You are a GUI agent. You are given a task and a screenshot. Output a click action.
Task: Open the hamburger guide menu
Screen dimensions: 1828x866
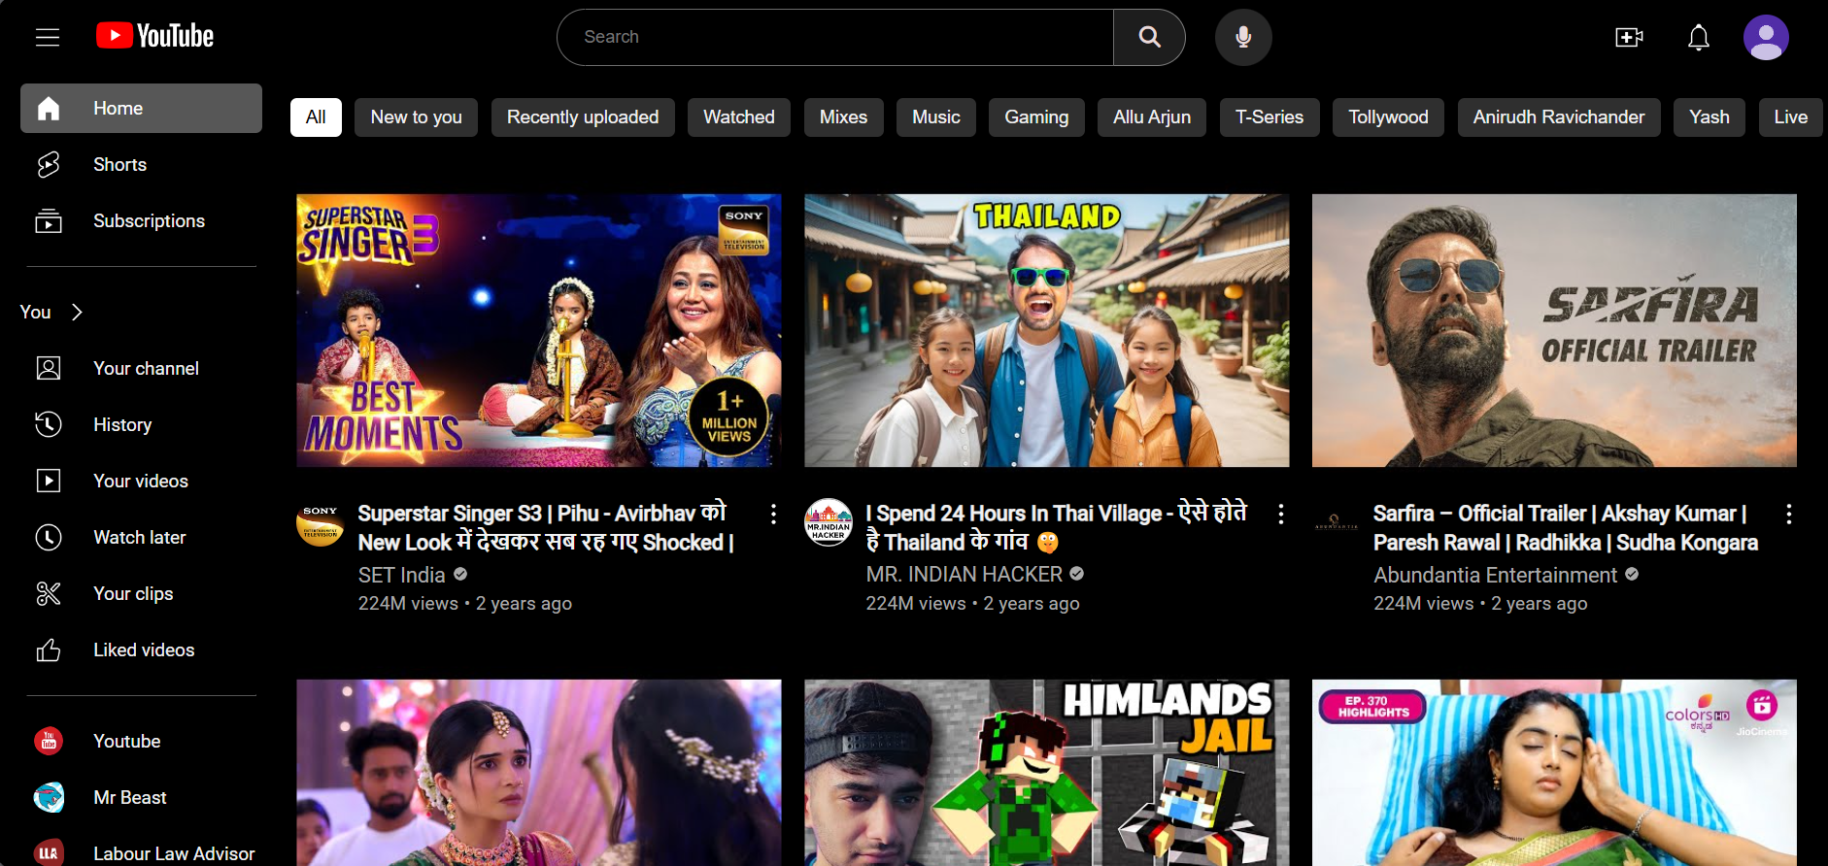[48, 37]
